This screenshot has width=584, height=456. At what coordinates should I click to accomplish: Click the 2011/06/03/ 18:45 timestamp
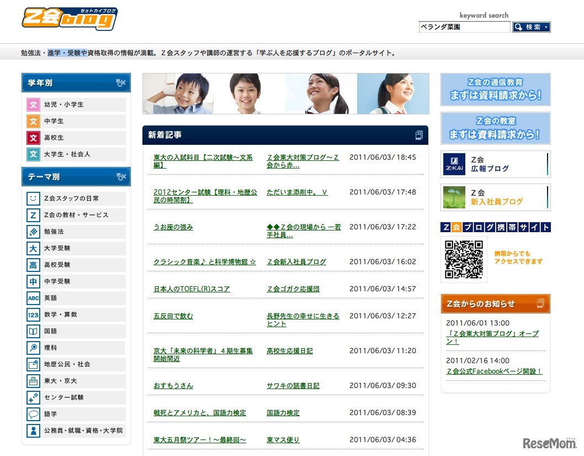click(383, 158)
